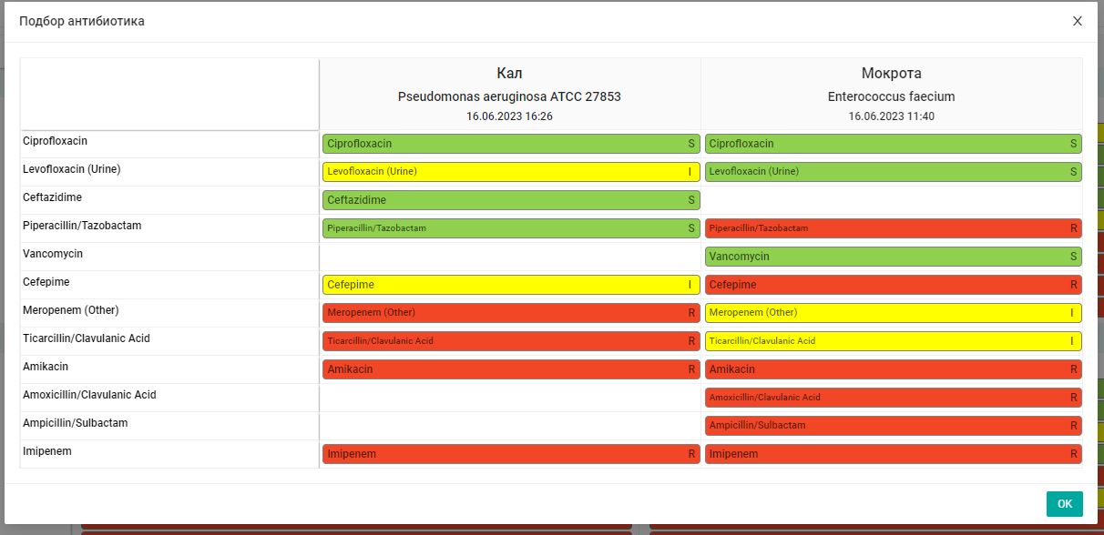Click red Imipenem bar under Кал column

click(x=510, y=454)
